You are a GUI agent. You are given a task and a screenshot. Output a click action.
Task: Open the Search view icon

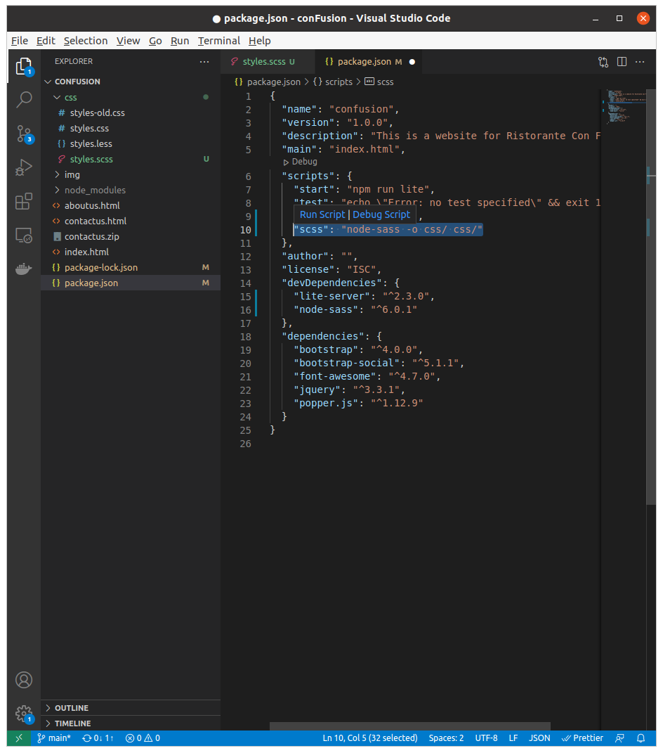(x=24, y=100)
